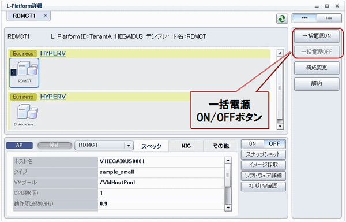Click the /VMHostPool value
Image resolution: width=346 pixels, height=222 pixels.
click(x=117, y=183)
